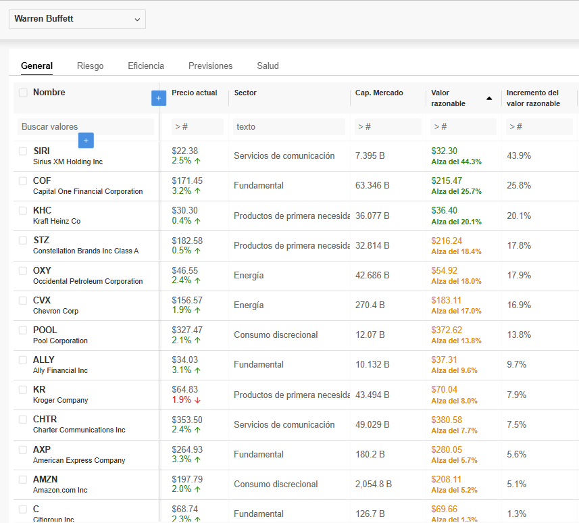
Task: Click the blue plus button beside the Nombre header
Action: tap(159, 98)
